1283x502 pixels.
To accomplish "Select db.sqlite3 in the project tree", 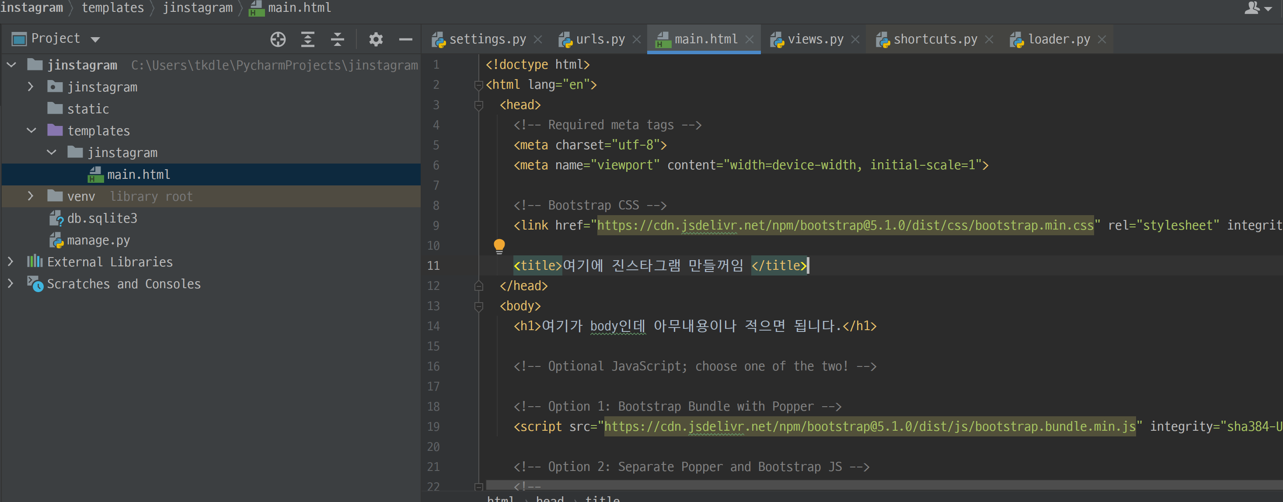I will click(211, 218).
